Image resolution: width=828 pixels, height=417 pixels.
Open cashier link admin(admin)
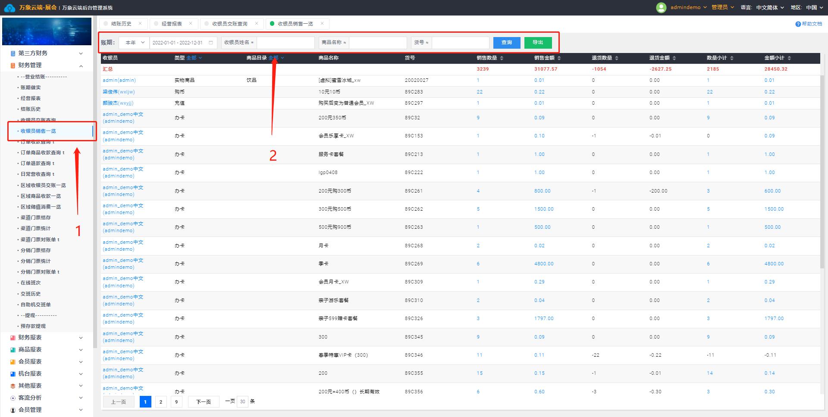[x=119, y=81]
